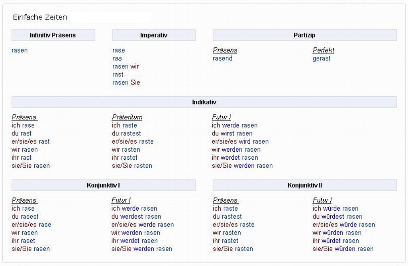The height and width of the screenshot is (266, 408).
Task: Click the 'Einfache Zeiten' heading
Action: (40, 17)
